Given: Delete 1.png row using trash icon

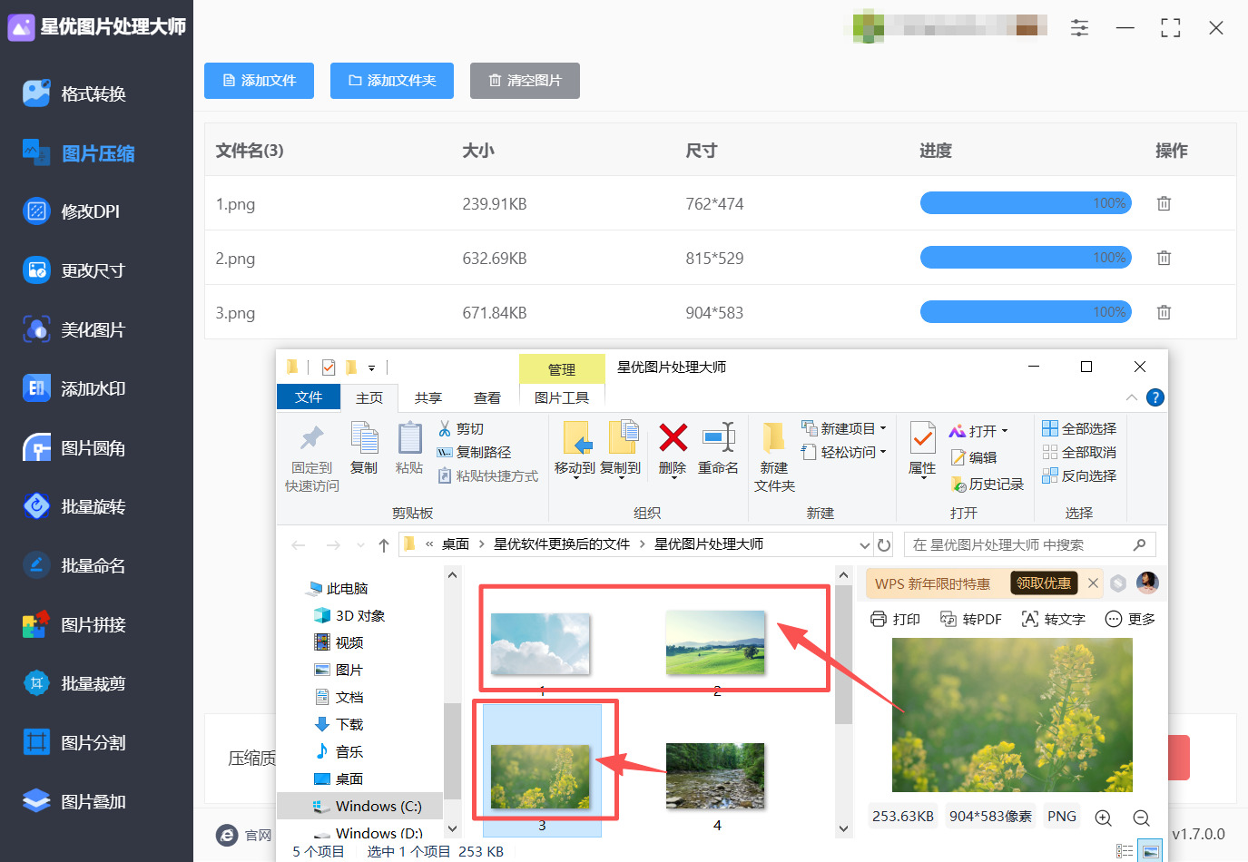Looking at the screenshot, I should click(x=1164, y=203).
